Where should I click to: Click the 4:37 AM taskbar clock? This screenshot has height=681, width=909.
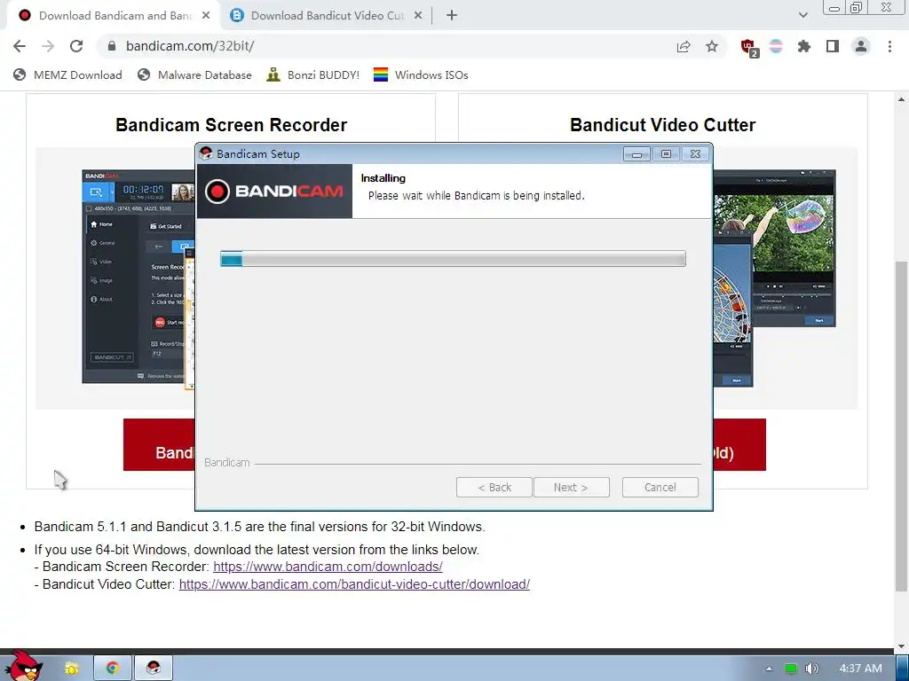click(x=860, y=669)
